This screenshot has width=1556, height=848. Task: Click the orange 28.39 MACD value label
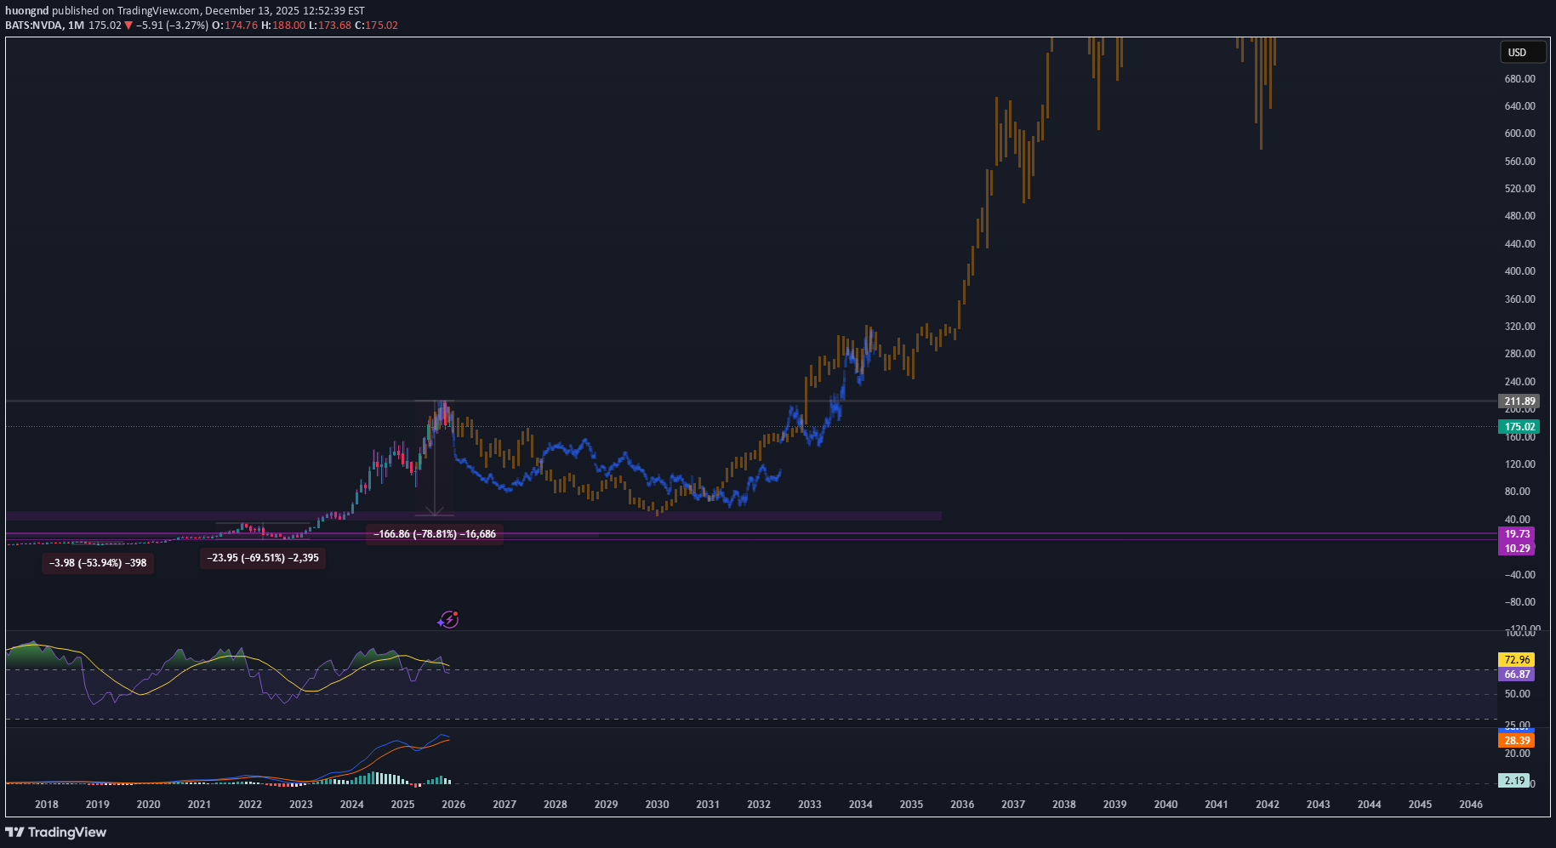[x=1517, y=740]
